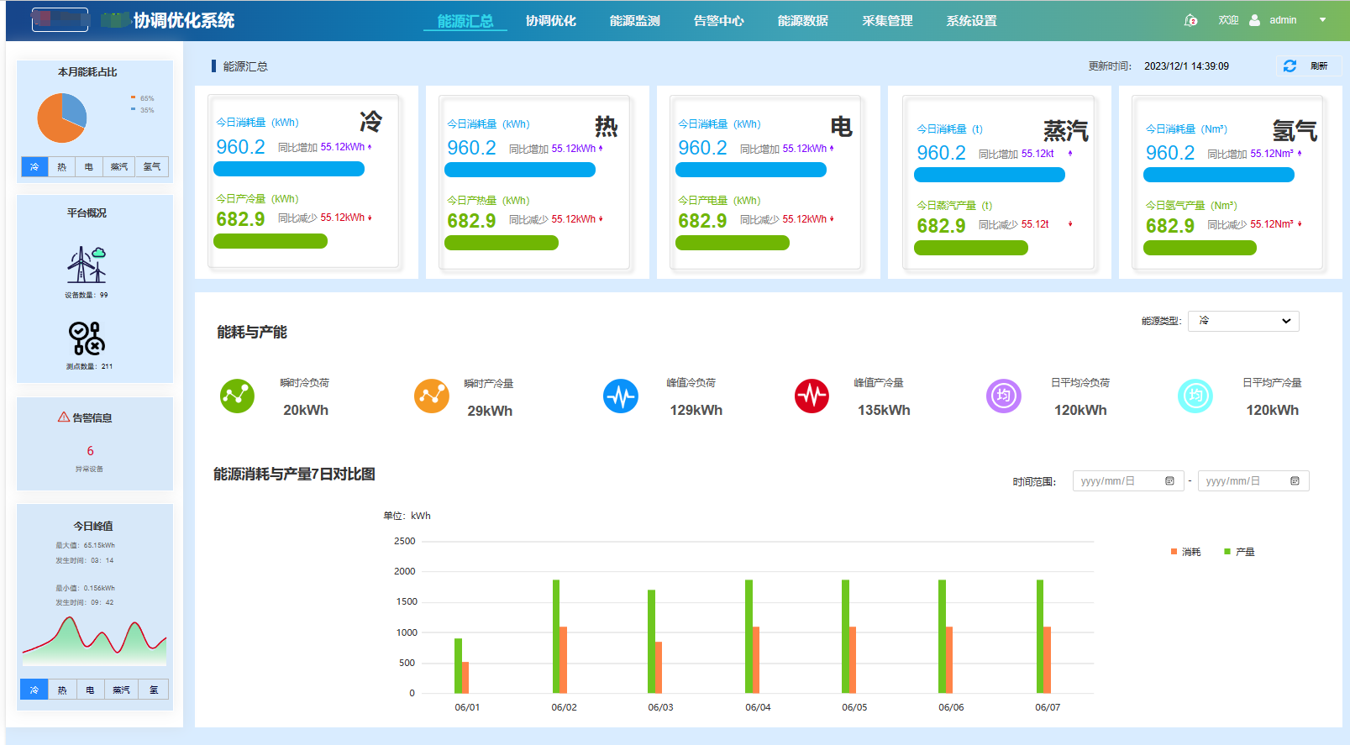Image resolution: width=1350 pixels, height=745 pixels.
Task: Click the system logo in header
Action: pos(60,19)
